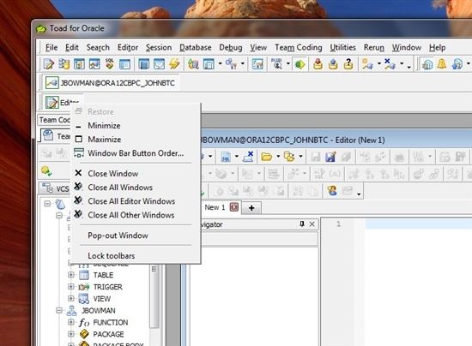This screenshot has height=346, width=472.
Task: Toggle Lock toolbars in context menu
Action: pos(136,256)
